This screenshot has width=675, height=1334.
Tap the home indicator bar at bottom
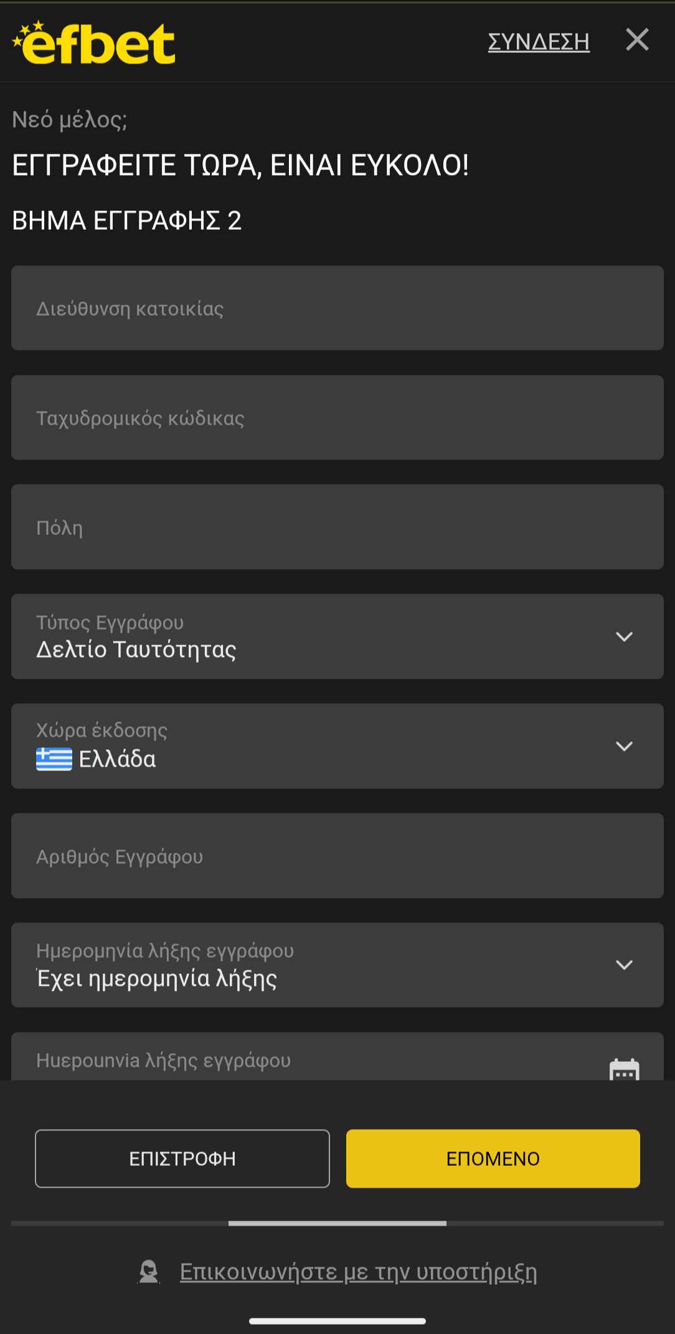coord(337,1321)
